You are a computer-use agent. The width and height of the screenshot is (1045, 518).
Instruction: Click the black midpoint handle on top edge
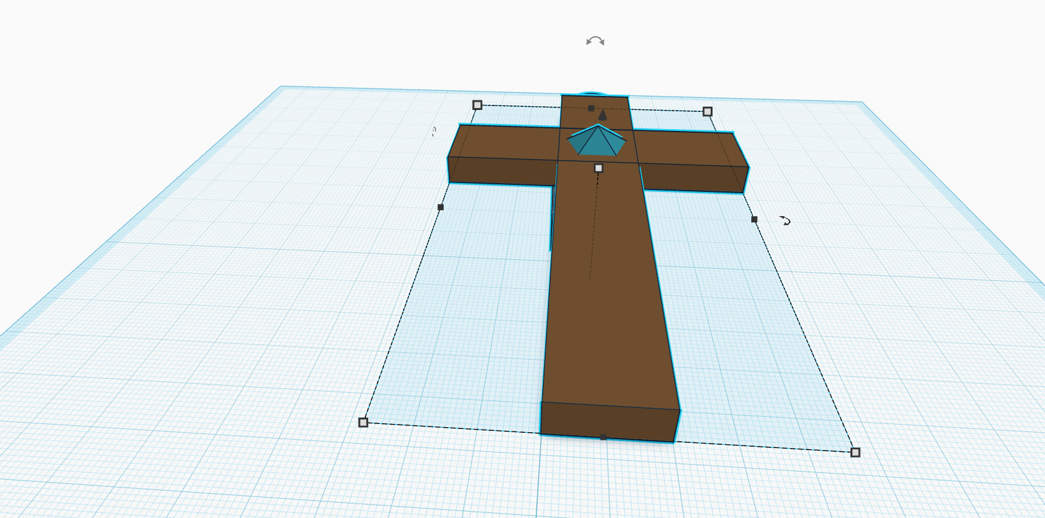point(591,108)
